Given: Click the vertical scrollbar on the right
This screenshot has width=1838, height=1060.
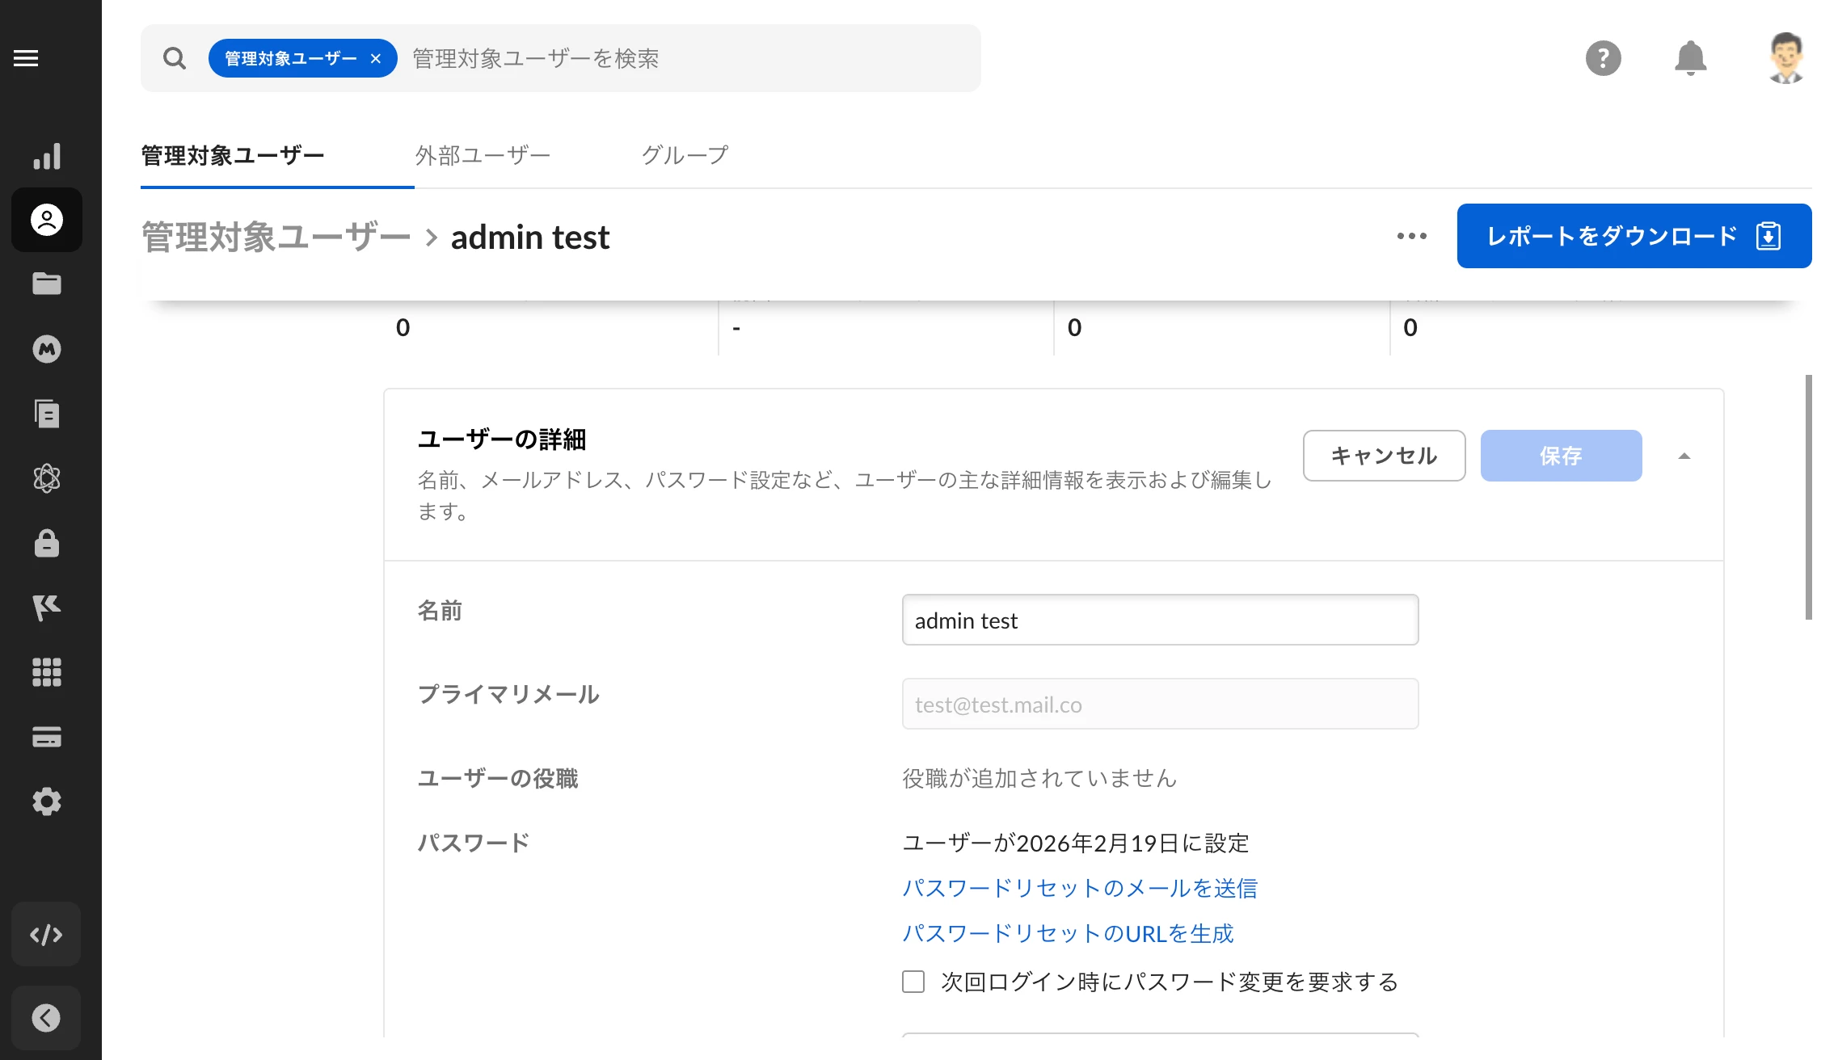Looking at the screenshot, I should (x=1808, y=497).
